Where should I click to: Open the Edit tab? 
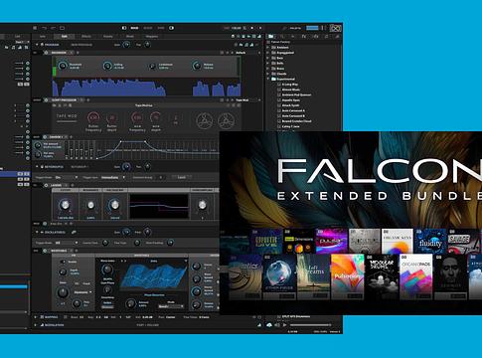point(64,37)
